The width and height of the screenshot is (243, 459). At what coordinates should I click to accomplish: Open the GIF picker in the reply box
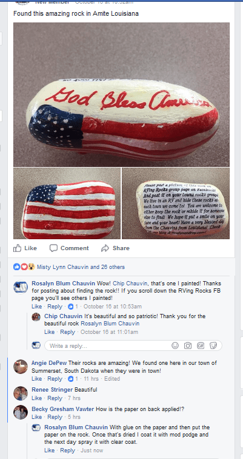(x=201, y=345)
